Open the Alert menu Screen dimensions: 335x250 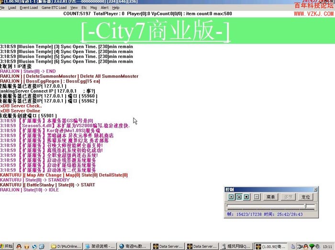pos(104,8)
